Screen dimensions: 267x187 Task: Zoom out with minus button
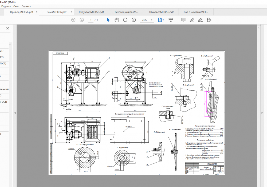125,20
